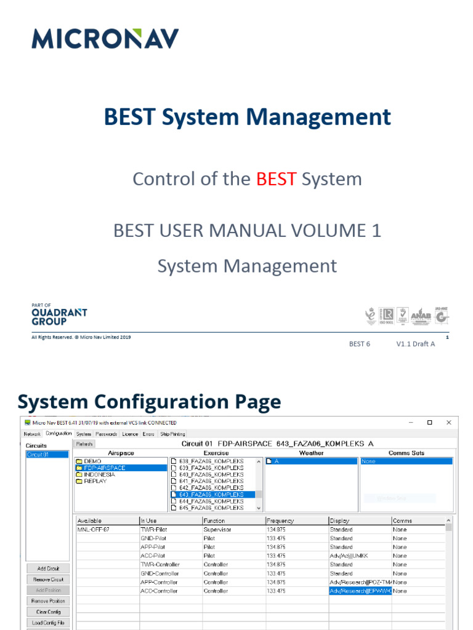Viewport: 473px width, 630px height.
Task: Click the Comms column header
Action: [419, 520]
